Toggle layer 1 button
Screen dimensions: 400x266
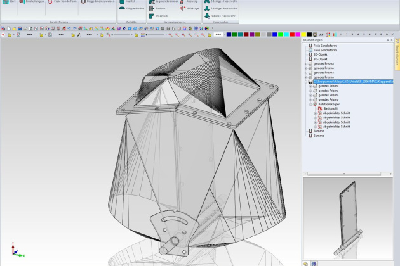pos(340,34)
